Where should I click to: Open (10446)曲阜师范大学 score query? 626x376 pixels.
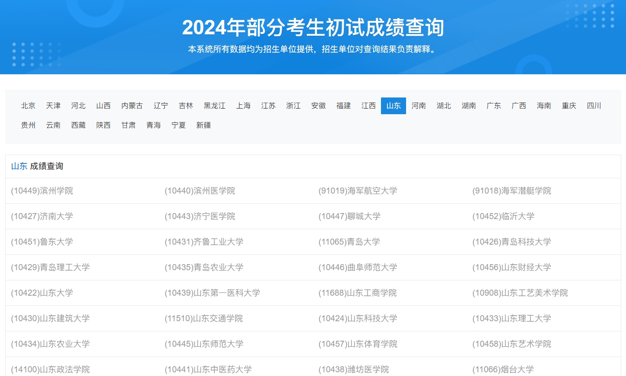(x=358, y=267)
